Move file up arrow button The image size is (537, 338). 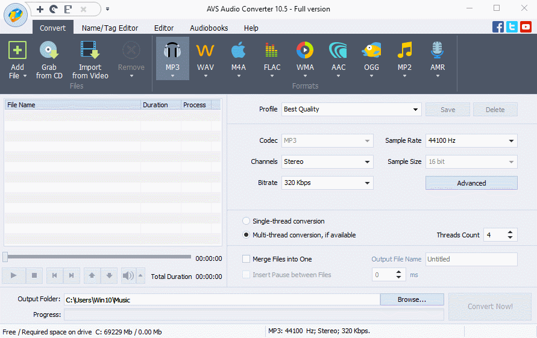[92, 275]
